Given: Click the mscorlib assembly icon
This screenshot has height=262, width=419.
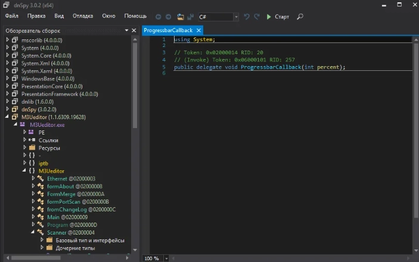Looking at the screenshot, I should (15, 40).
